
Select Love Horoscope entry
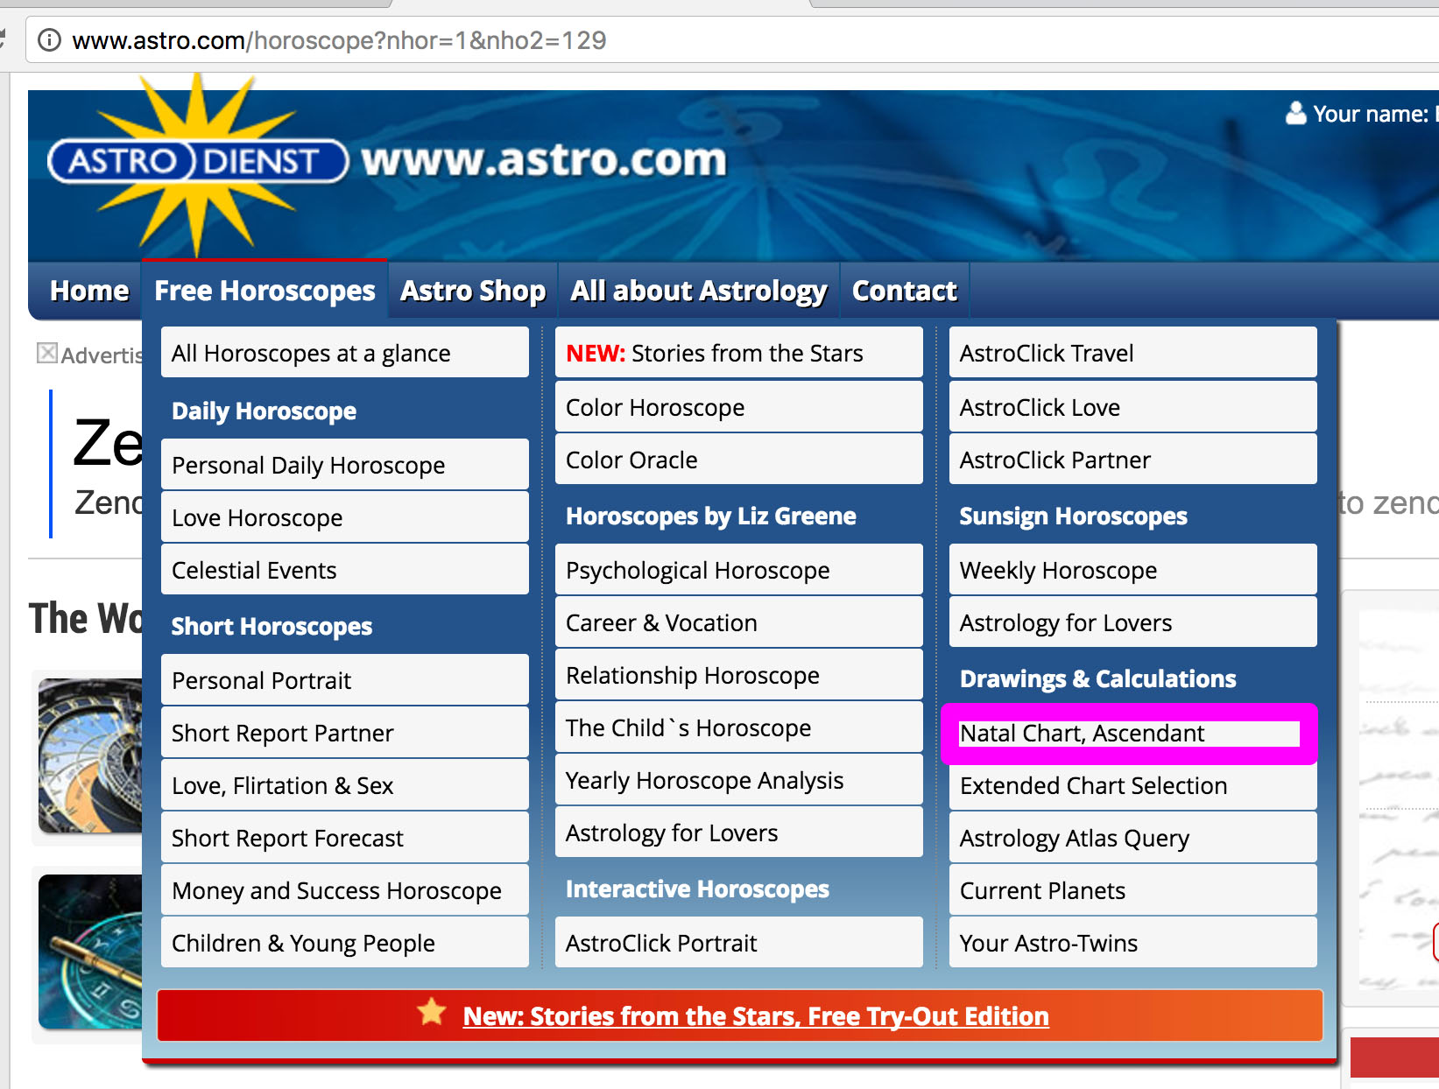click(345, 517)
